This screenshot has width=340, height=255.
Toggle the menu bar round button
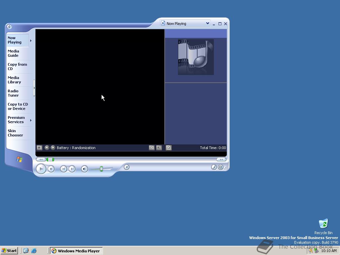(9, 27)
